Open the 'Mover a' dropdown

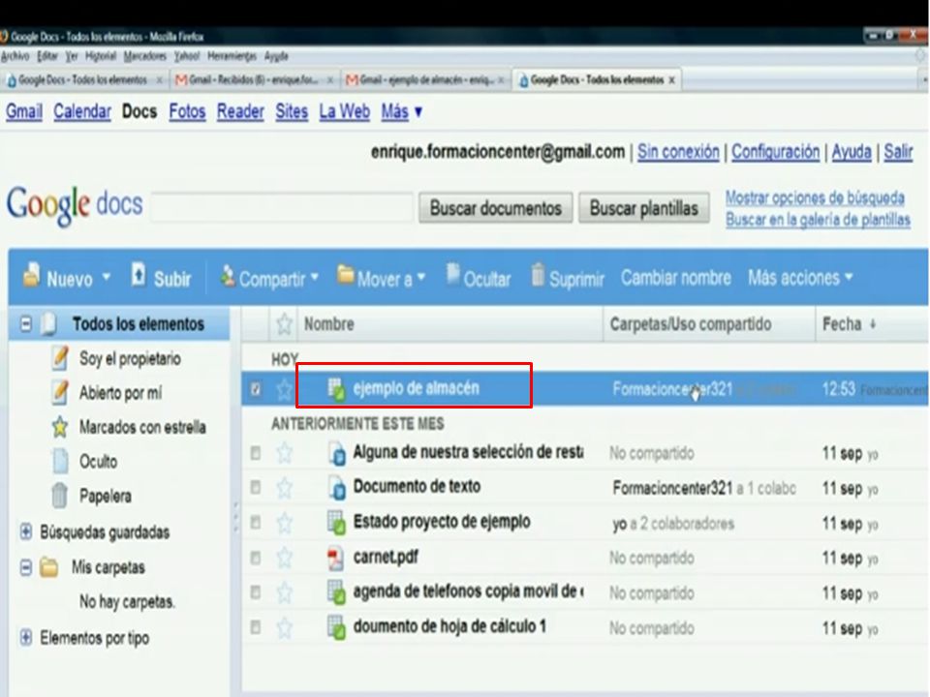tap(421, 277)
